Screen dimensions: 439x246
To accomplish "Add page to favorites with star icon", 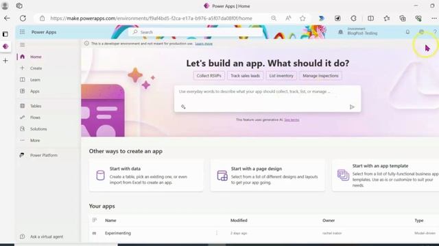I will (x=302, y=18).
